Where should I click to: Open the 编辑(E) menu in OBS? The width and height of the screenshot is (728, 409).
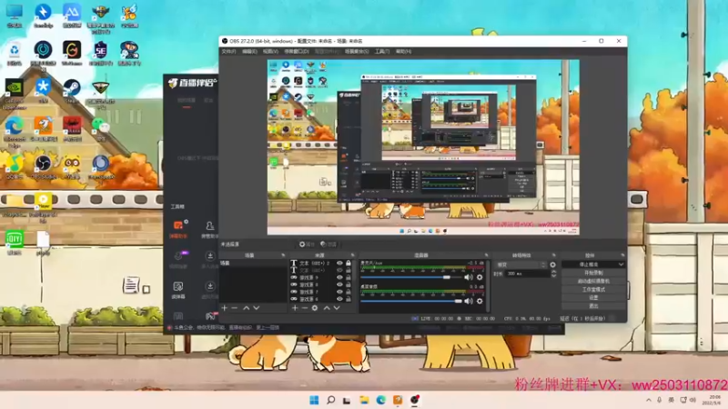(x=249, y=52)
